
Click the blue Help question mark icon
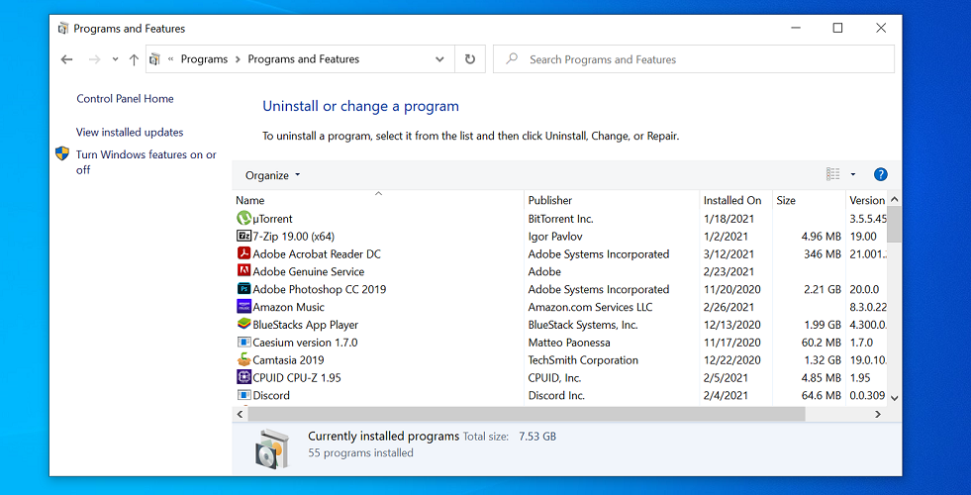click(x=881, y=174)
